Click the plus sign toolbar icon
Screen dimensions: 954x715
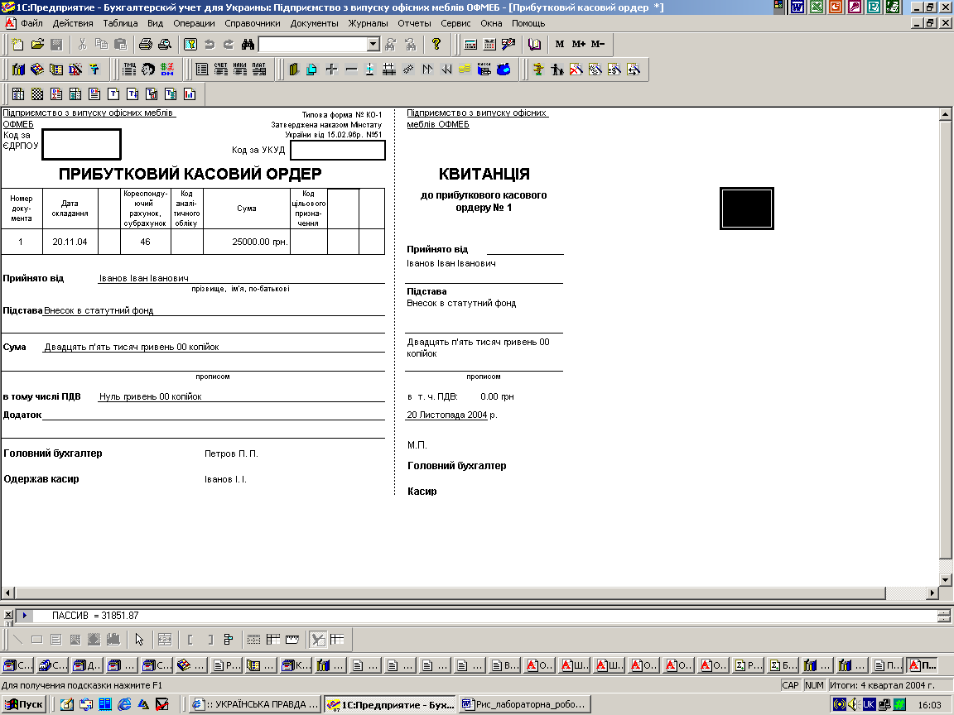(331, 70)
